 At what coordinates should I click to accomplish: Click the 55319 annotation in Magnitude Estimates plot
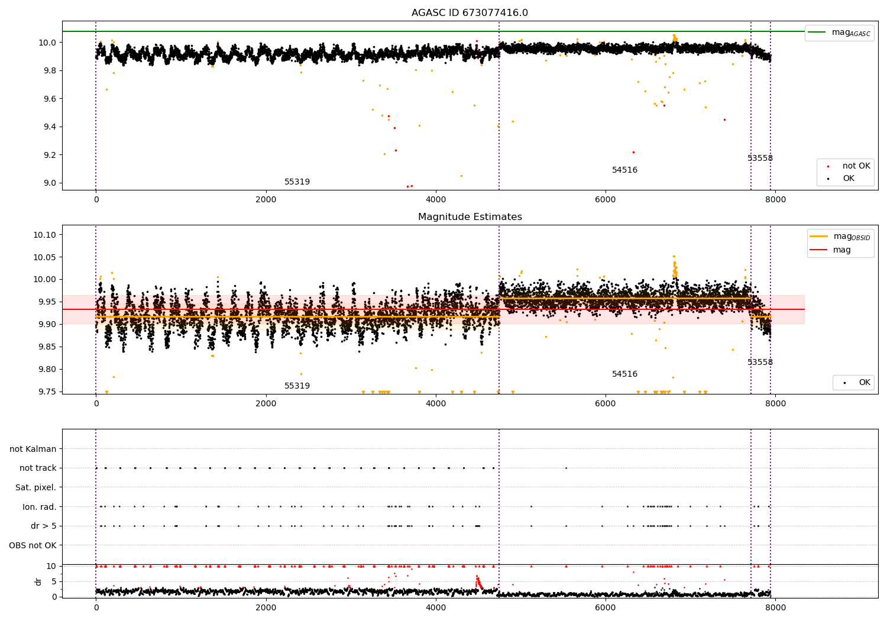click(x=297, y=386)
